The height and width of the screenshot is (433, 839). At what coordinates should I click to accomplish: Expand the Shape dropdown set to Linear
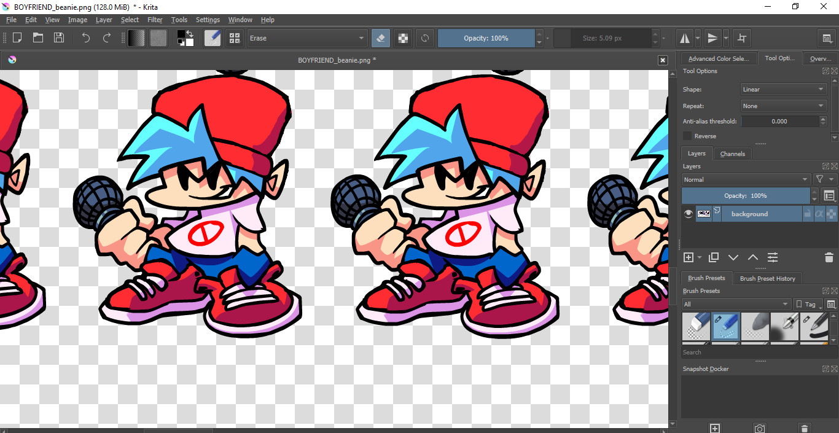[x=783, y=90]
